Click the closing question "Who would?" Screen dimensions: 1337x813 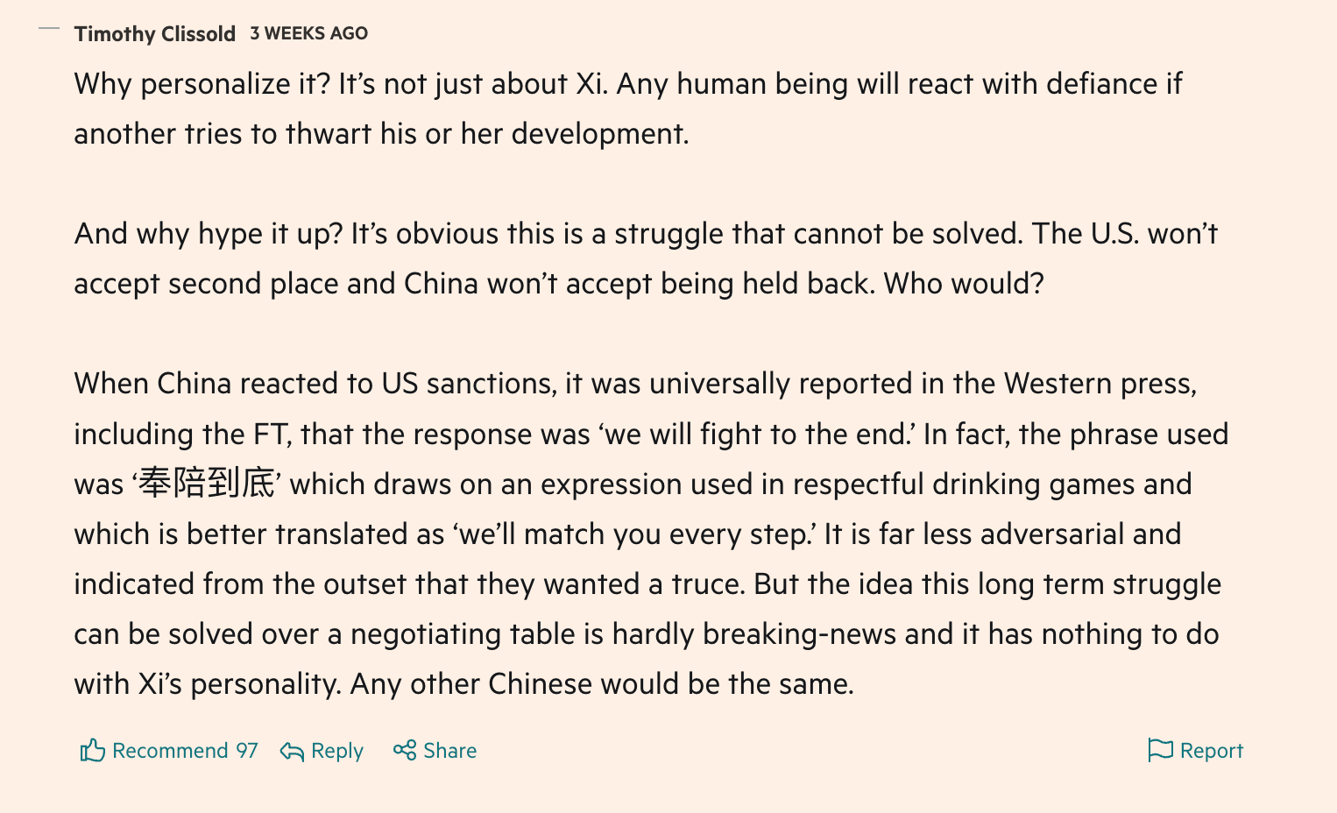coord(963,284)
